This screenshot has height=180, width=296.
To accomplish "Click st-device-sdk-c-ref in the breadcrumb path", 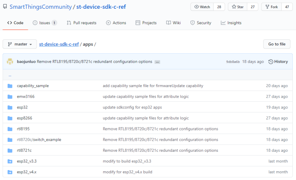I will click(59, 44).
